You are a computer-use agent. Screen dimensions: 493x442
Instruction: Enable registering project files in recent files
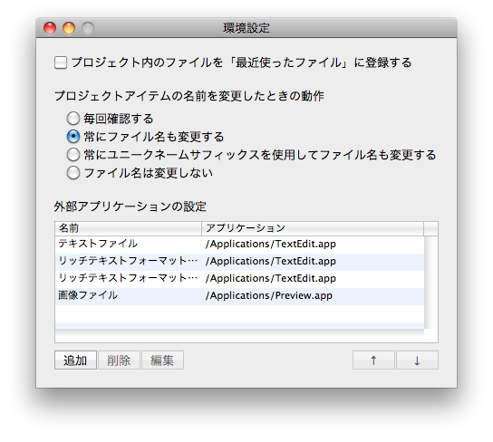(x=61, y=62)
